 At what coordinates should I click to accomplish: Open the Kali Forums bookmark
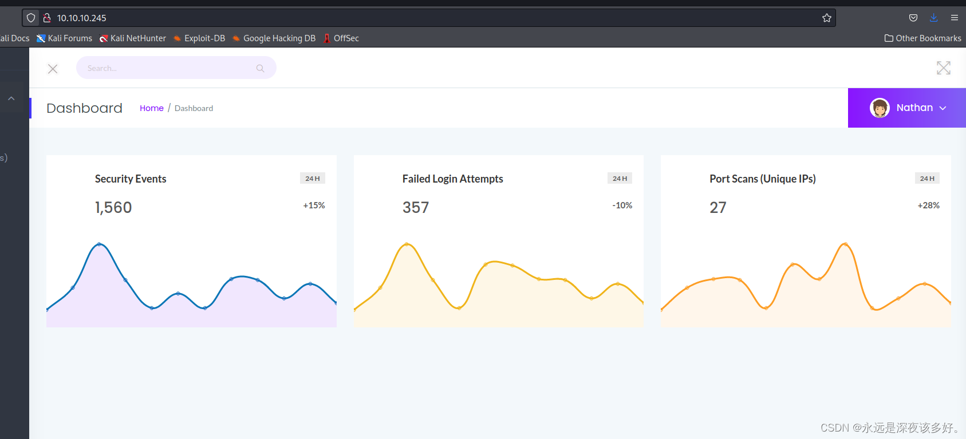pyautogui.click(x=64, y=38)
